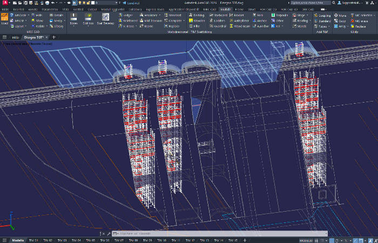Screen dimensions: 378x243
Task: Toggle snap mode dots icon in status bar
Action: pos(322,241)
